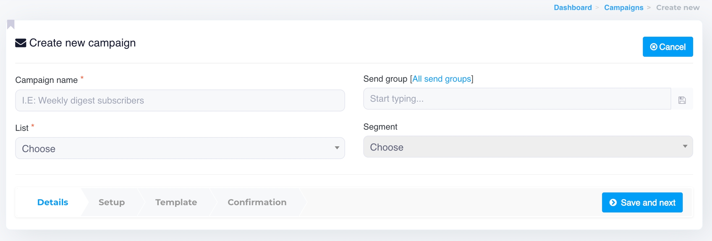Select the Template step tab
Viewport: 712px width, 241px height.
point(176,202)
